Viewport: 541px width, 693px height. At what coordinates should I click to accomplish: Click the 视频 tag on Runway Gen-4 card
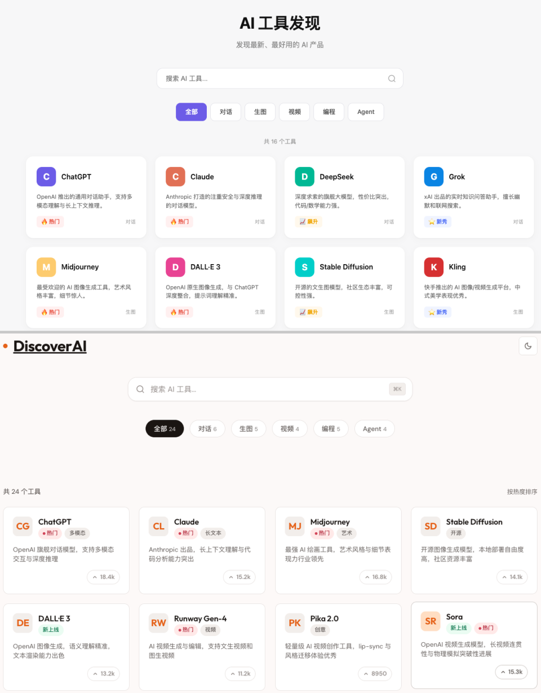click(x=210, y=630)
